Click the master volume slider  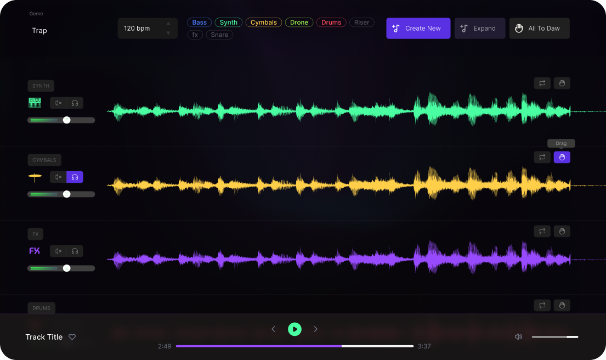click(555, 337)
